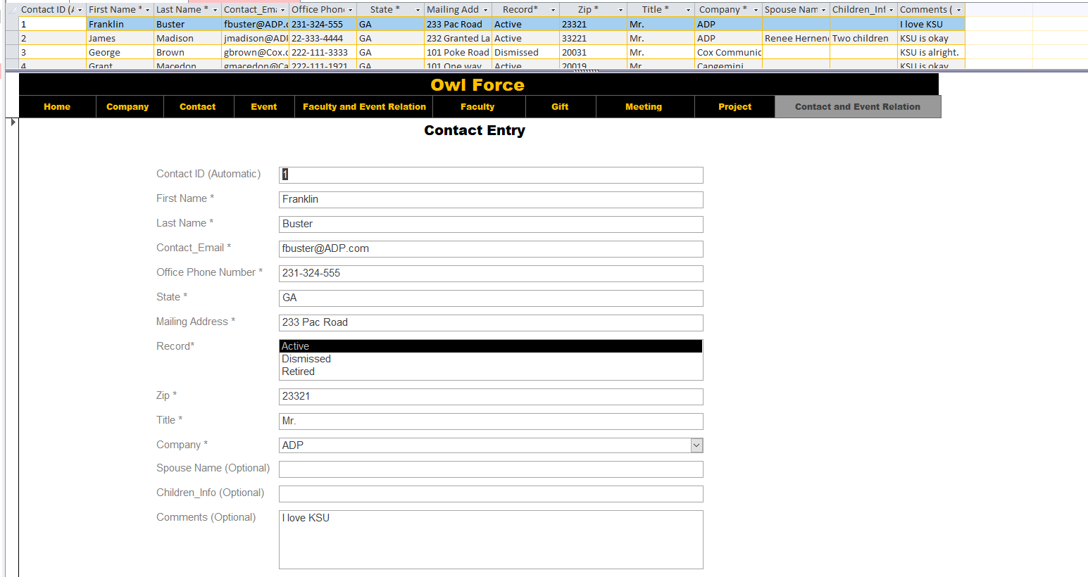Click the First Name field with Franklin
Viewport: 1088px width, 577px height.
click(x=491, y=199)
